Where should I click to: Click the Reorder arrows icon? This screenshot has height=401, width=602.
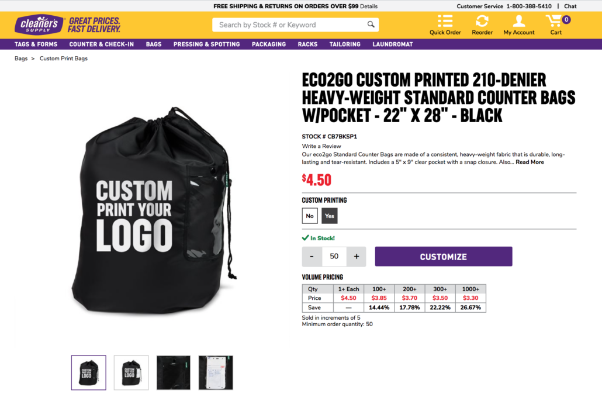[482, 21]
